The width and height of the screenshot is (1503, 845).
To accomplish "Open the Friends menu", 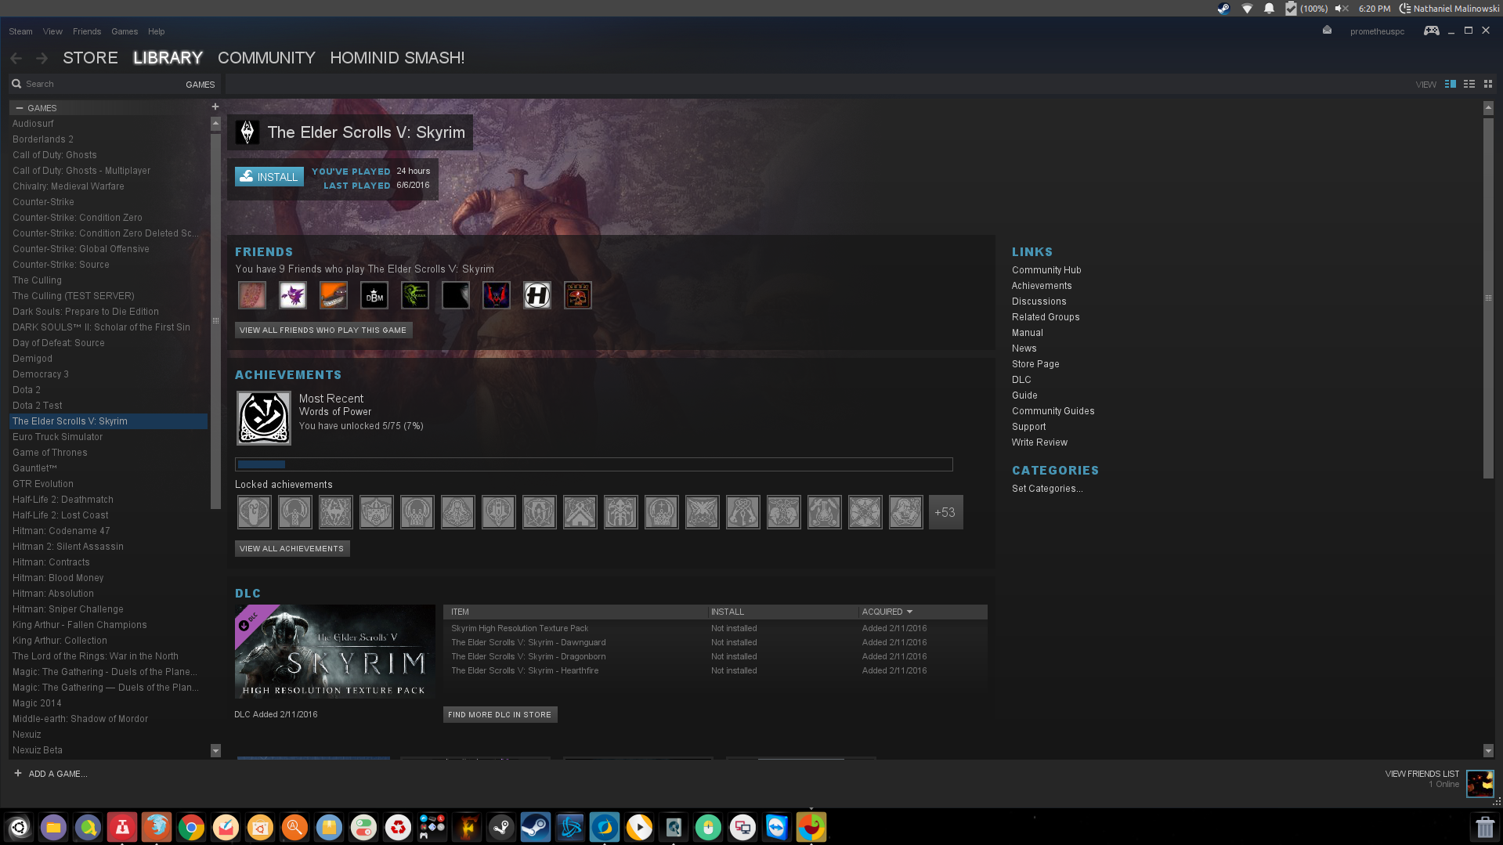I will tap(86, 31).
